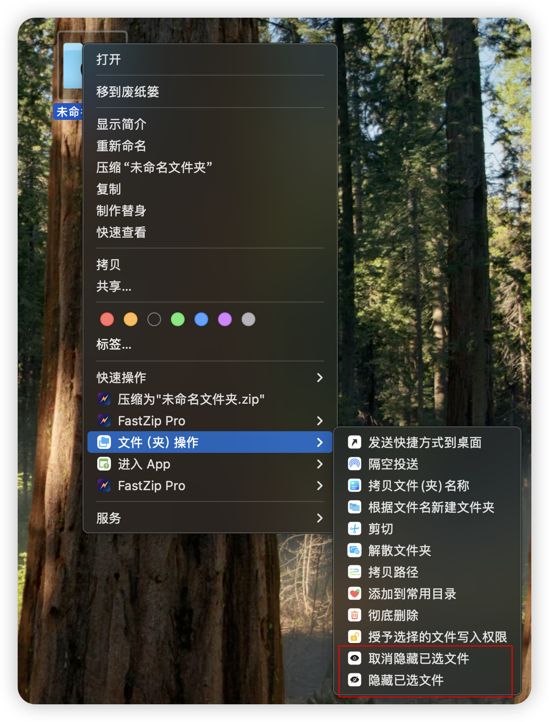Select 显示简介 in the context menu
Viewport: 549px width, 722px height.
(121, 124)
